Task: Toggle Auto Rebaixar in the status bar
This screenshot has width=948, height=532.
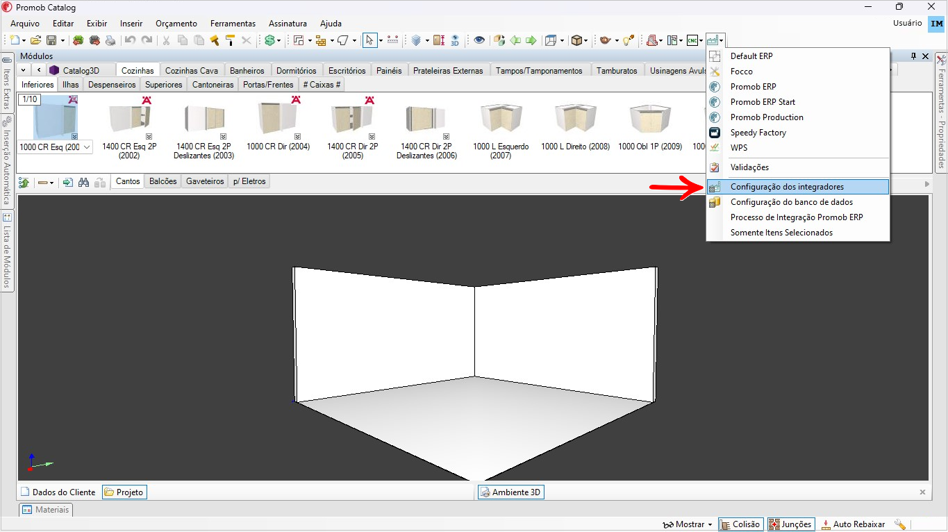Action: pos(854,524)
